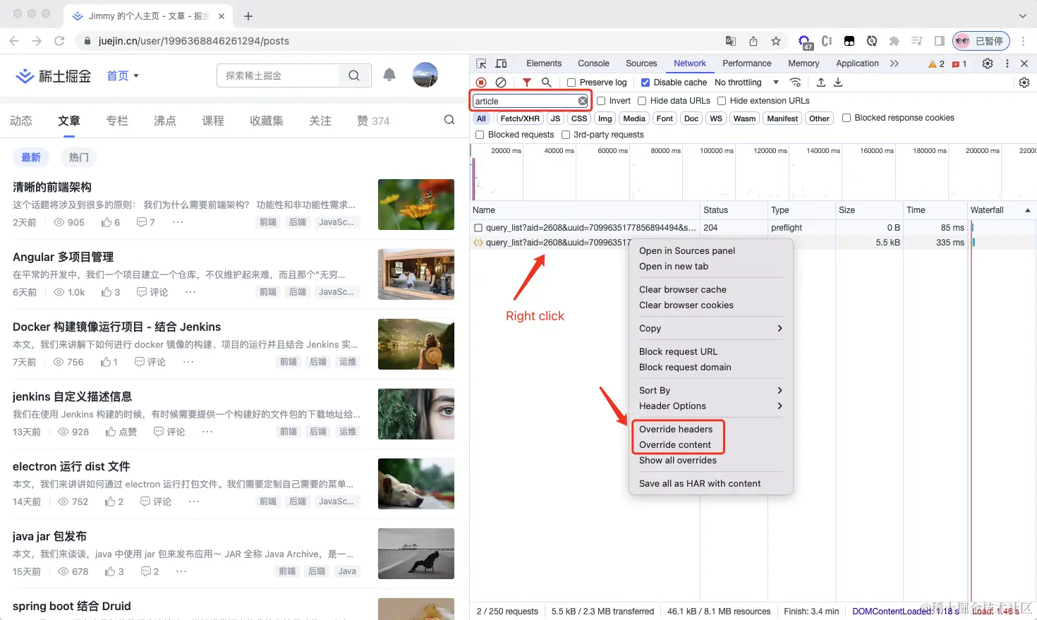The height and width of the screenshot is (620, 1037).
Task: Check Hide data URLs
Action: [x=642, y=101]
